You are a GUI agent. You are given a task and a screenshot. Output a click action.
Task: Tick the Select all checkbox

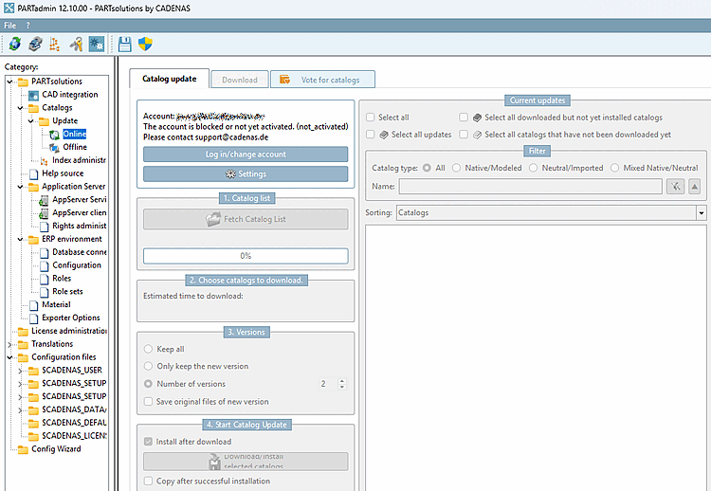coord(371,118)
